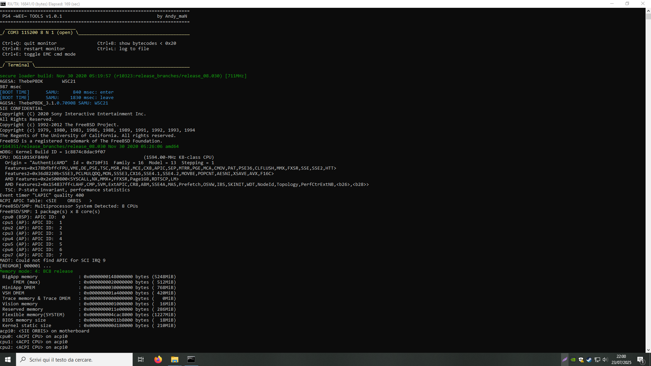
Task: Click the Show desktop strip
Action: [650, 360]
